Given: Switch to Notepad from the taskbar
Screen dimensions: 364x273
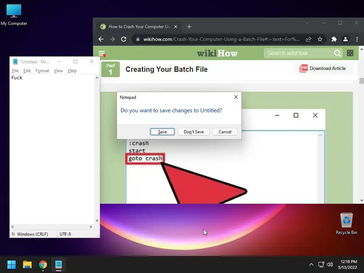Looking at the screenshot, I should 59,264.
